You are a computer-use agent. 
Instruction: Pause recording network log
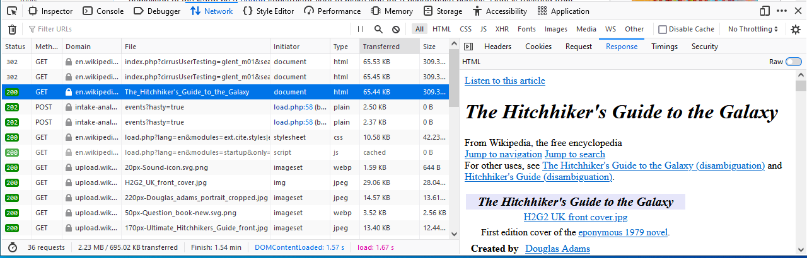pos(361,29)
